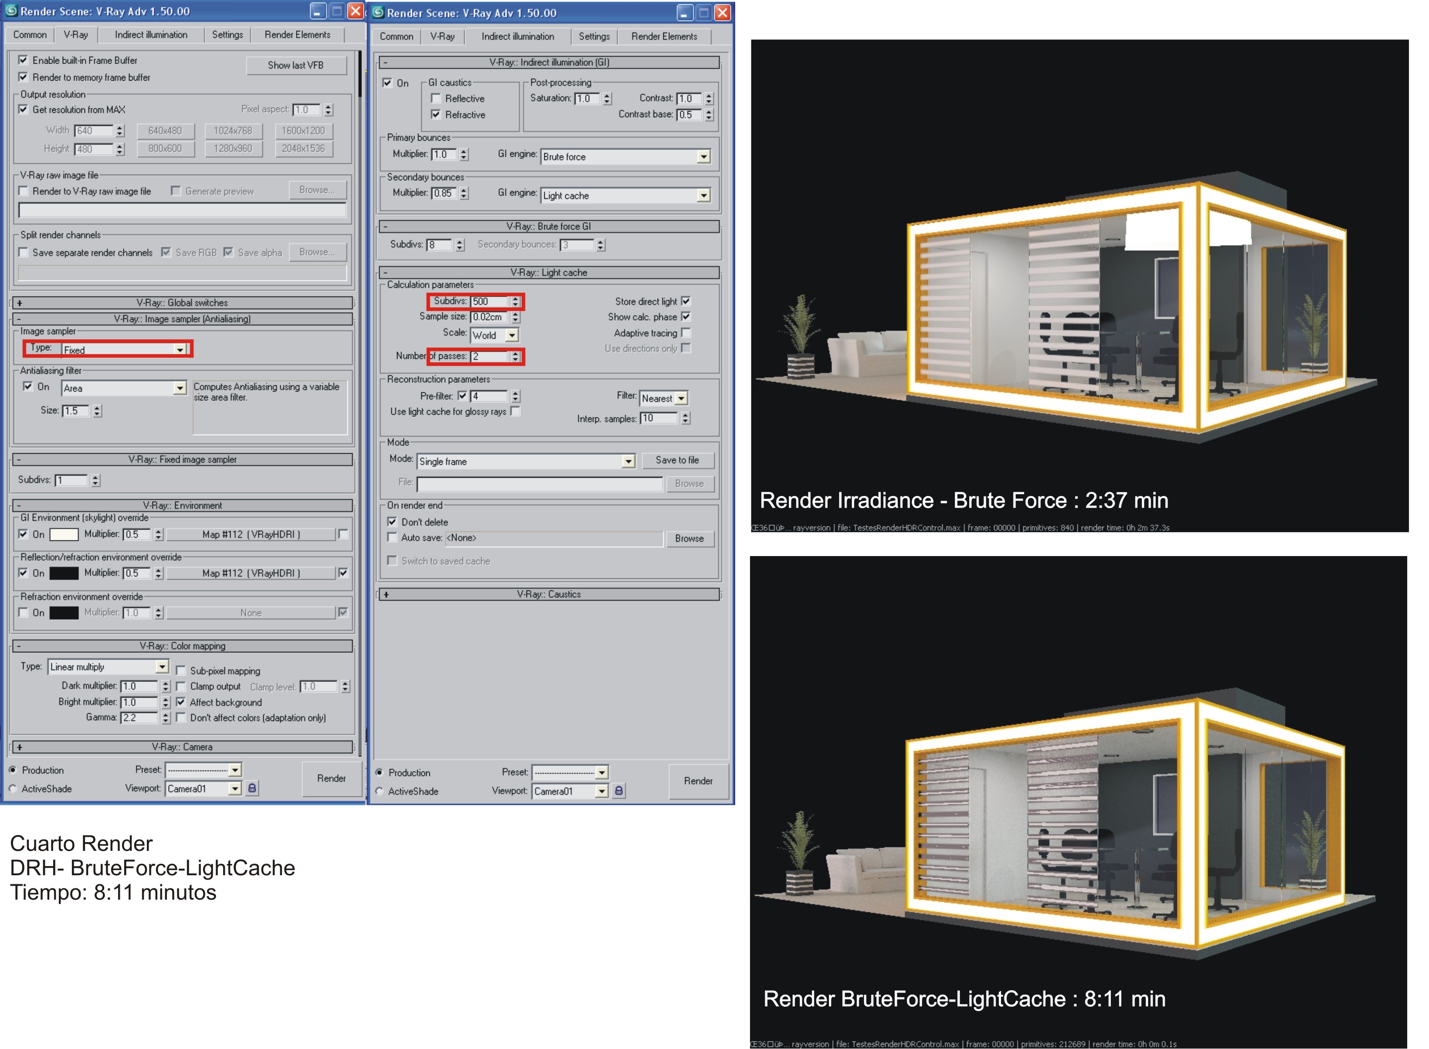Open the Primary bounces GI engine dropdown
Viewport: 1429px width, 1049px height.
point(703,157)
